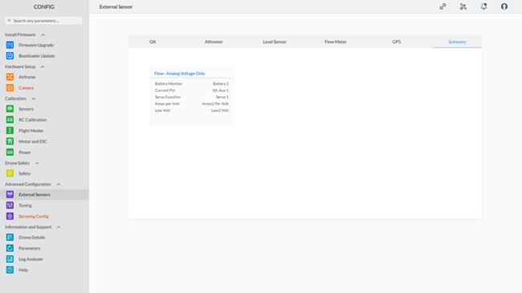Click the Search any parameters field
The image size is (522, 293).
pos(43,21)
